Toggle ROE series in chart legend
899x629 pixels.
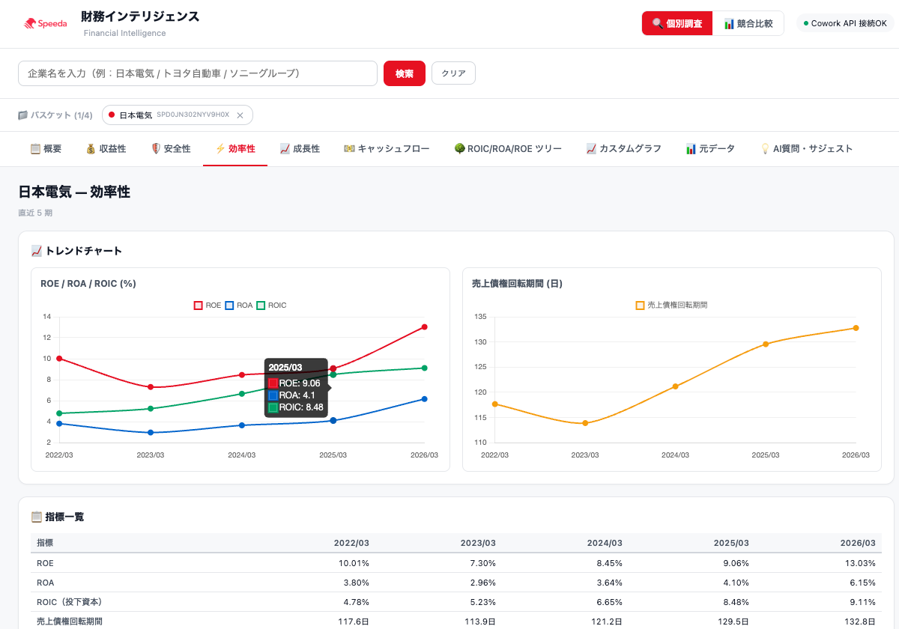pos(208,306)
